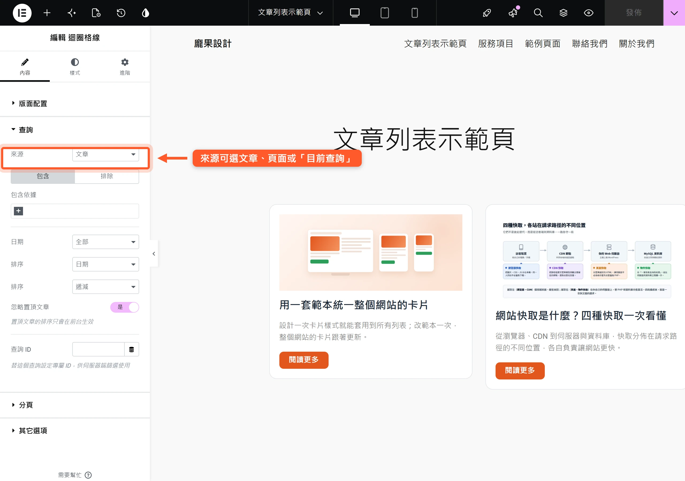Screen dimensions: 685x481
Task: Open page settings document icon
Action: pyautogui.click(x=96, y=13)
